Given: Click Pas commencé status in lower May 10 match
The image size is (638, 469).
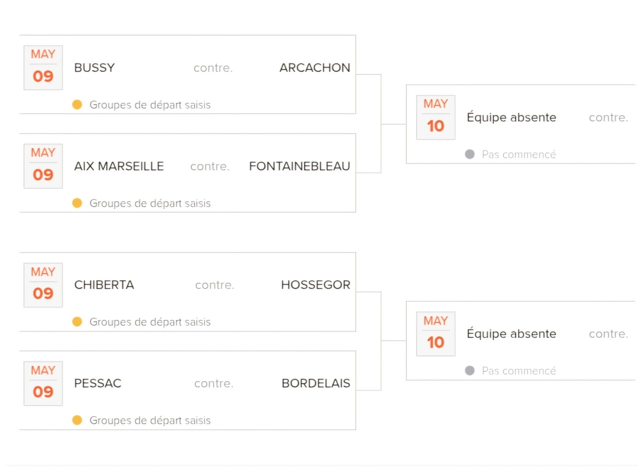Looking at the screenshot, I should click(x=519, y=371).
